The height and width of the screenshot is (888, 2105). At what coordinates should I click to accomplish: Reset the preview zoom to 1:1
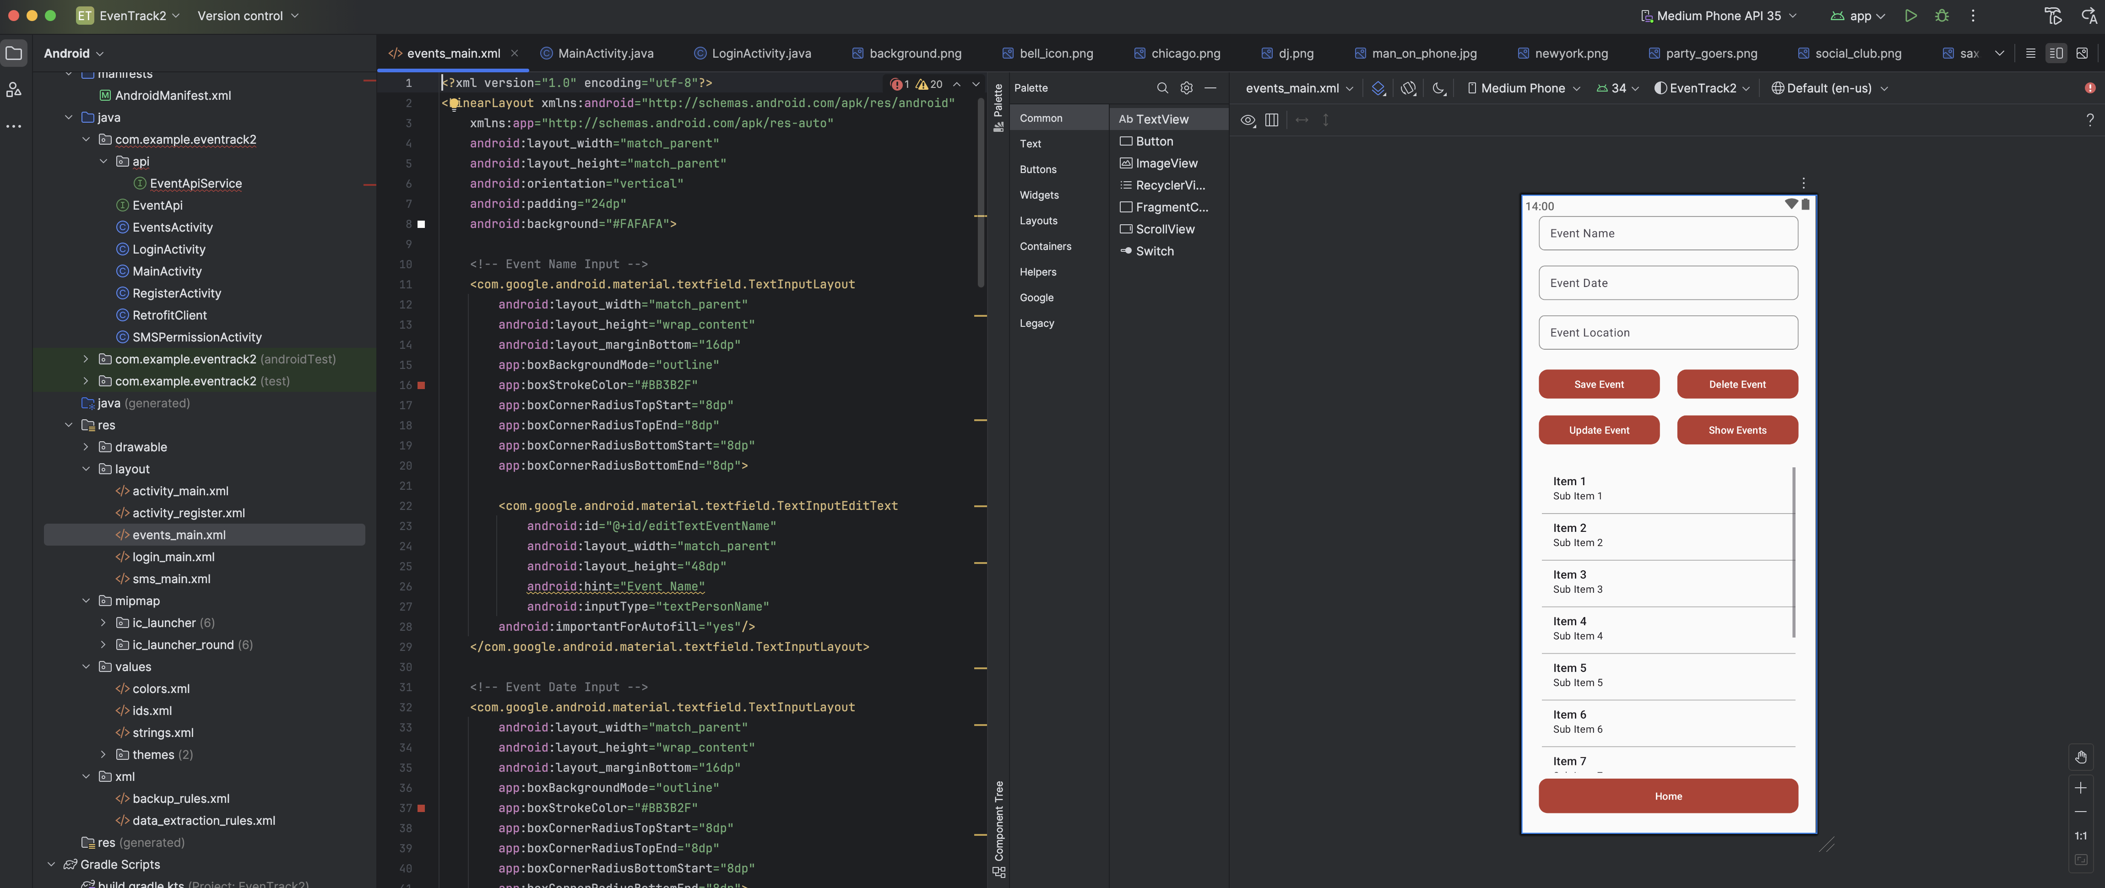[x=2081, y=836]
